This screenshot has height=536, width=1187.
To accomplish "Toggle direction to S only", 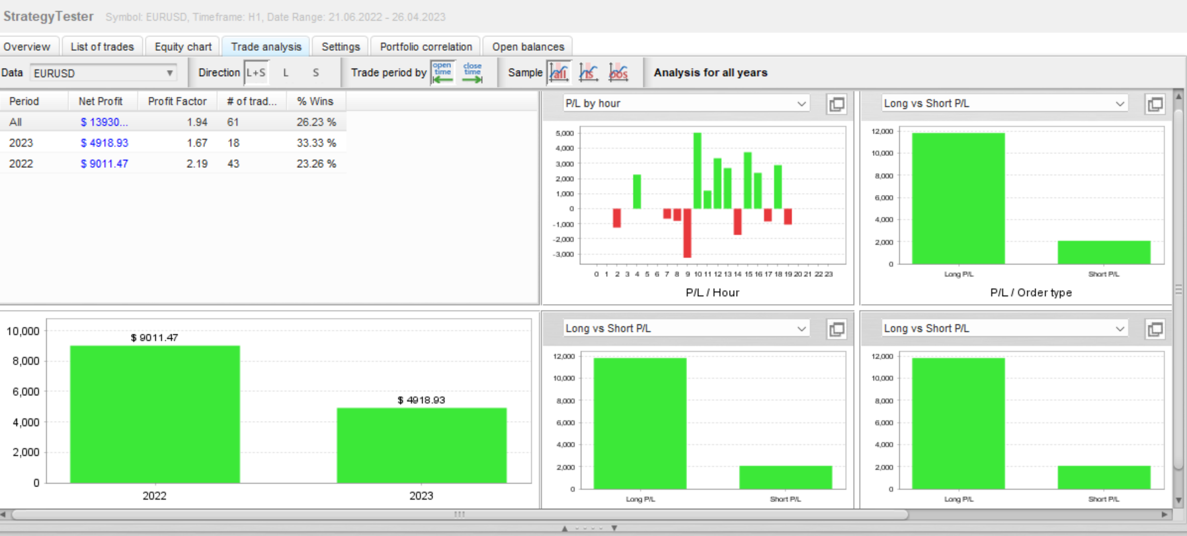I will point(316,73).
